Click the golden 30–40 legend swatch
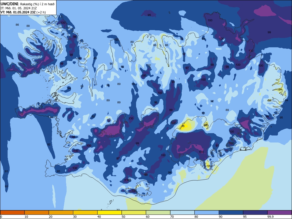 point(85,213)
